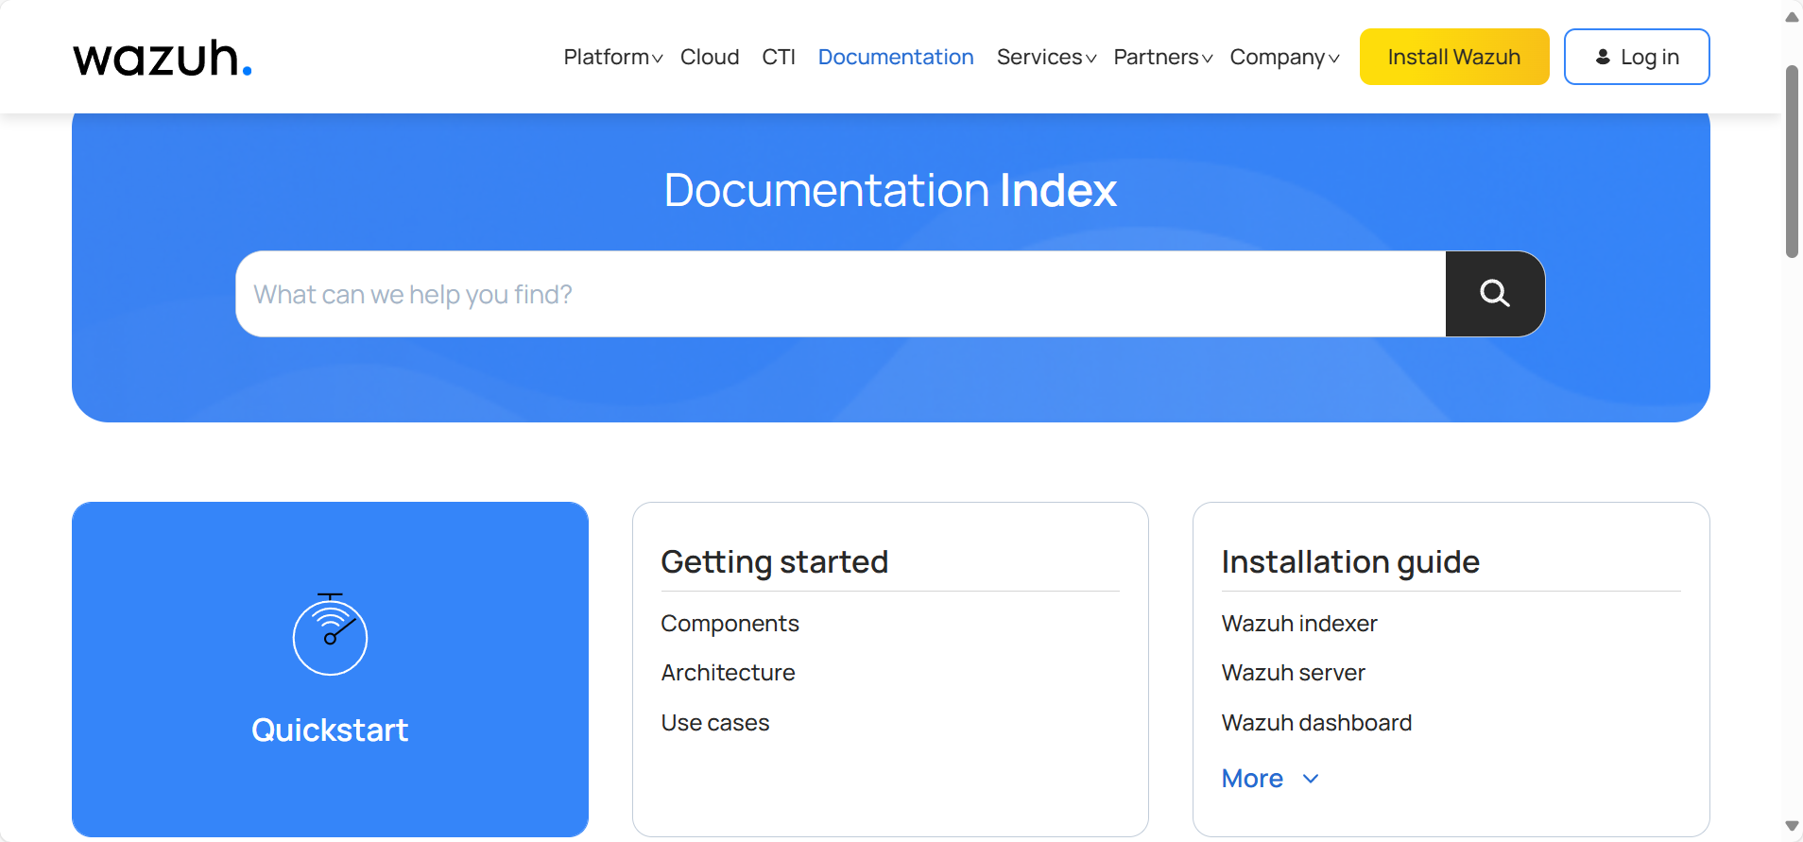Open the Wazuh server link

tap(1293, 673)
